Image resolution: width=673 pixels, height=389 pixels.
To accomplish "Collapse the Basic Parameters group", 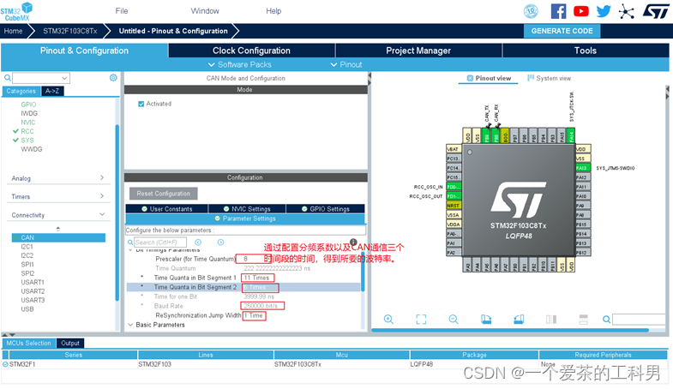I will click(130, 325).
